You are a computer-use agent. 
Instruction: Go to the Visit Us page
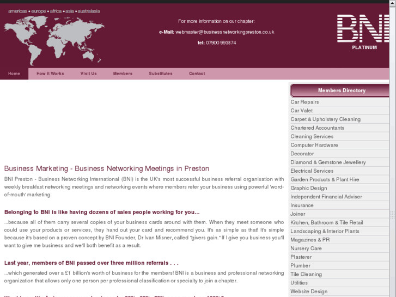point(89,74)
